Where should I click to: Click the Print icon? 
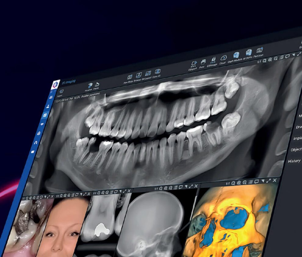(x=203, y=62)
